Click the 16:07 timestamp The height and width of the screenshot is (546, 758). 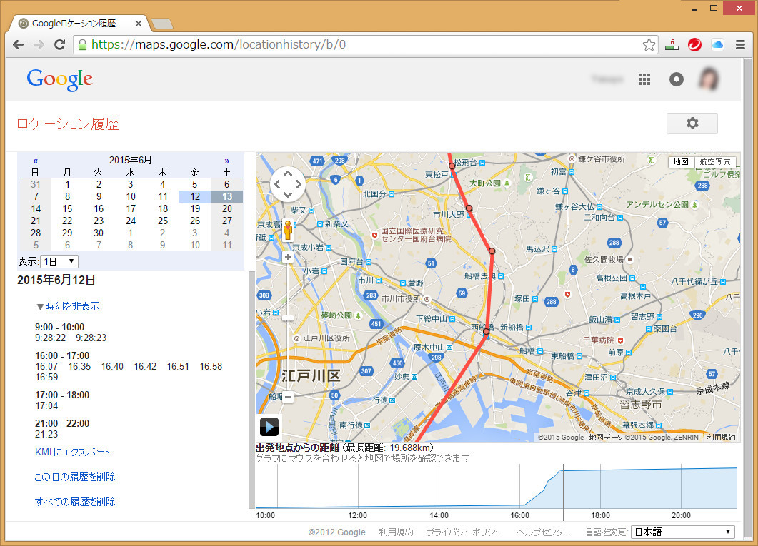click(46, 366)
